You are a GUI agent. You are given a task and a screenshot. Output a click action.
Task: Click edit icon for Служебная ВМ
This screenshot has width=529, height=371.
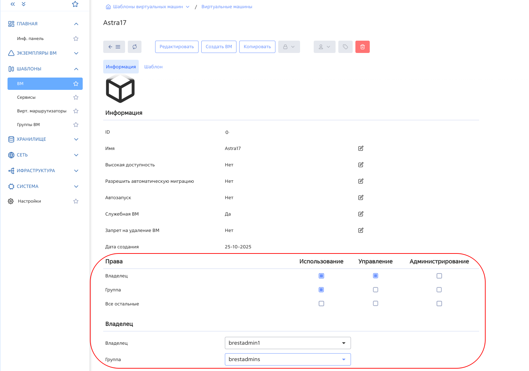[x=361, y=214]
